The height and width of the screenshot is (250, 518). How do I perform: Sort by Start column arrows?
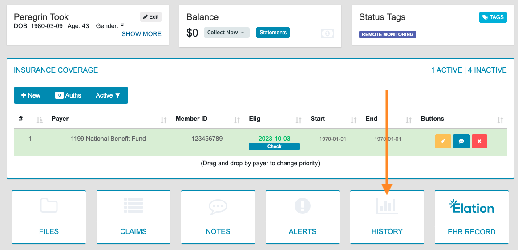click(354, 120)
